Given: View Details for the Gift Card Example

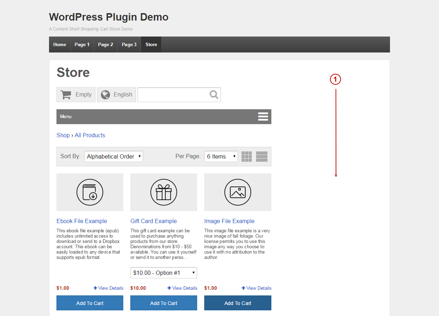Looking at the screenshot, I should click(x=182, y=288).
